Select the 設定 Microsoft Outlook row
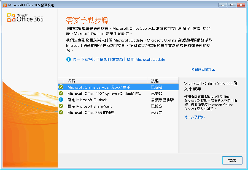Screen dimensions: 248x170 click(118, 100)
